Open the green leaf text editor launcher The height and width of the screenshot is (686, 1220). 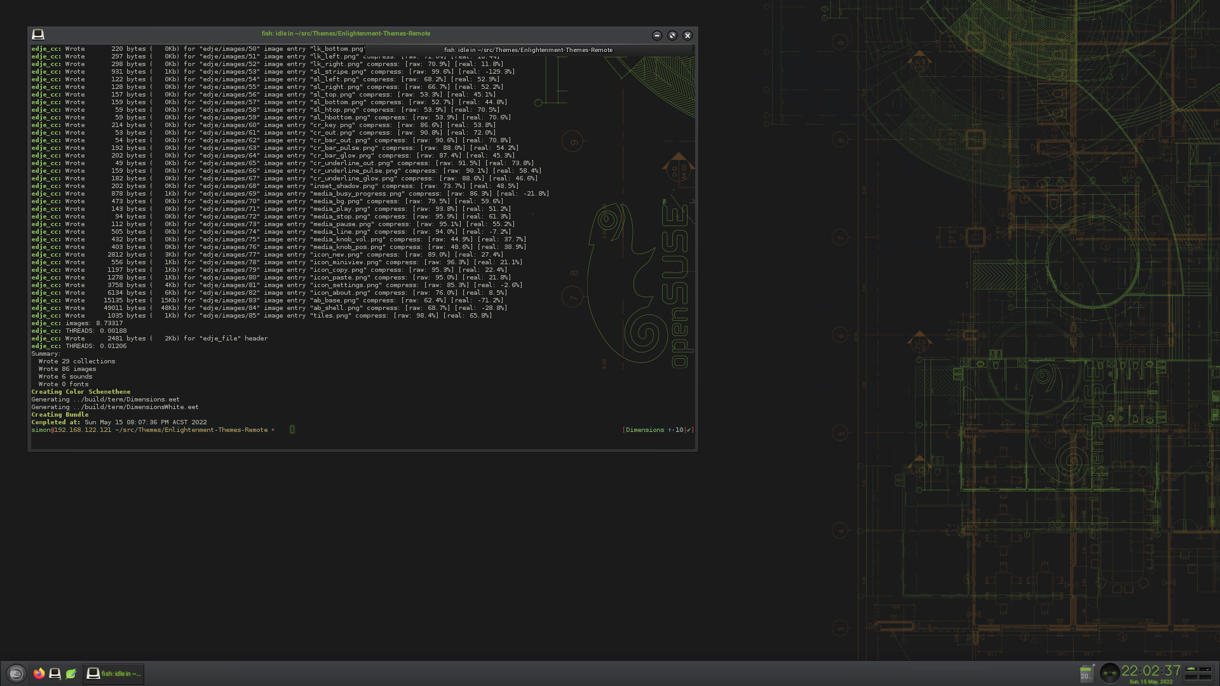coord(71,673)
